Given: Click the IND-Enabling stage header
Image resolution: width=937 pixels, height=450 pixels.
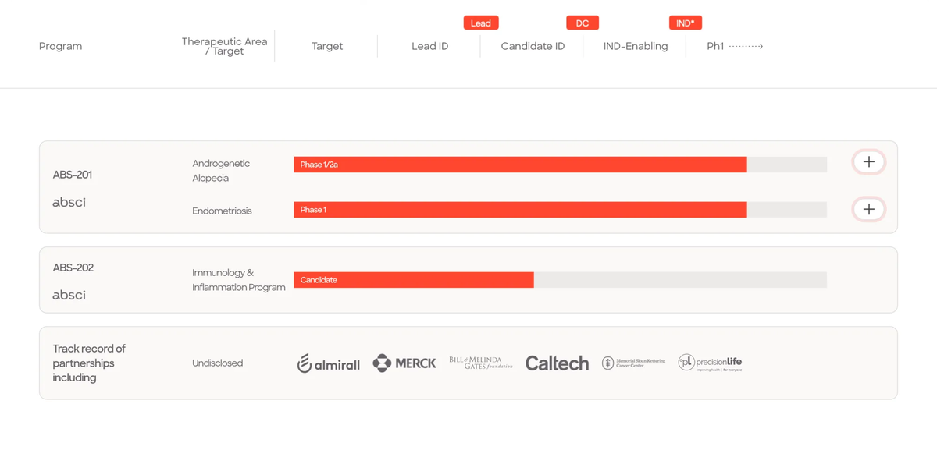Looking at the screenshot, I should [x=636, y=46].
